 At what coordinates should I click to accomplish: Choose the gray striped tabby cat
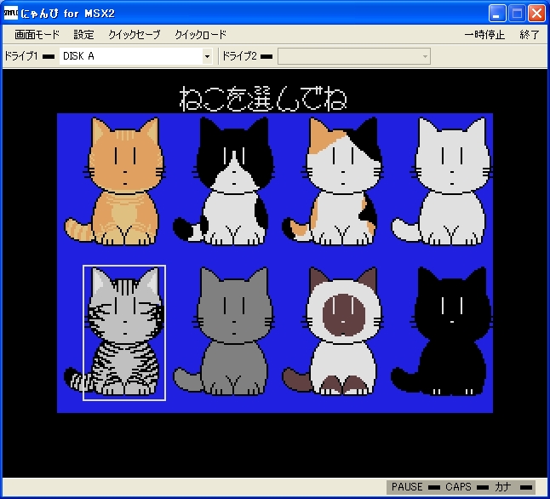[x=124, y=332]
